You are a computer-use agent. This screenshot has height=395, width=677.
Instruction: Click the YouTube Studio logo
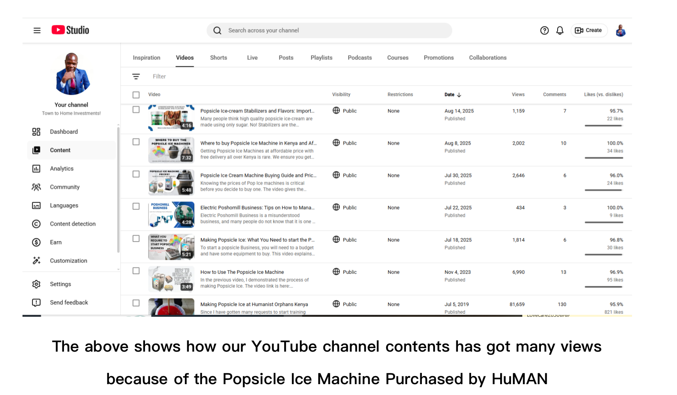click(x=70, y=30)
